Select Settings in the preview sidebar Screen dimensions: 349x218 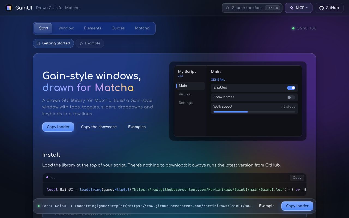(190, 103)
